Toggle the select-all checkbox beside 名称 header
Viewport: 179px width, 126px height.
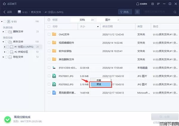point(49,27)
